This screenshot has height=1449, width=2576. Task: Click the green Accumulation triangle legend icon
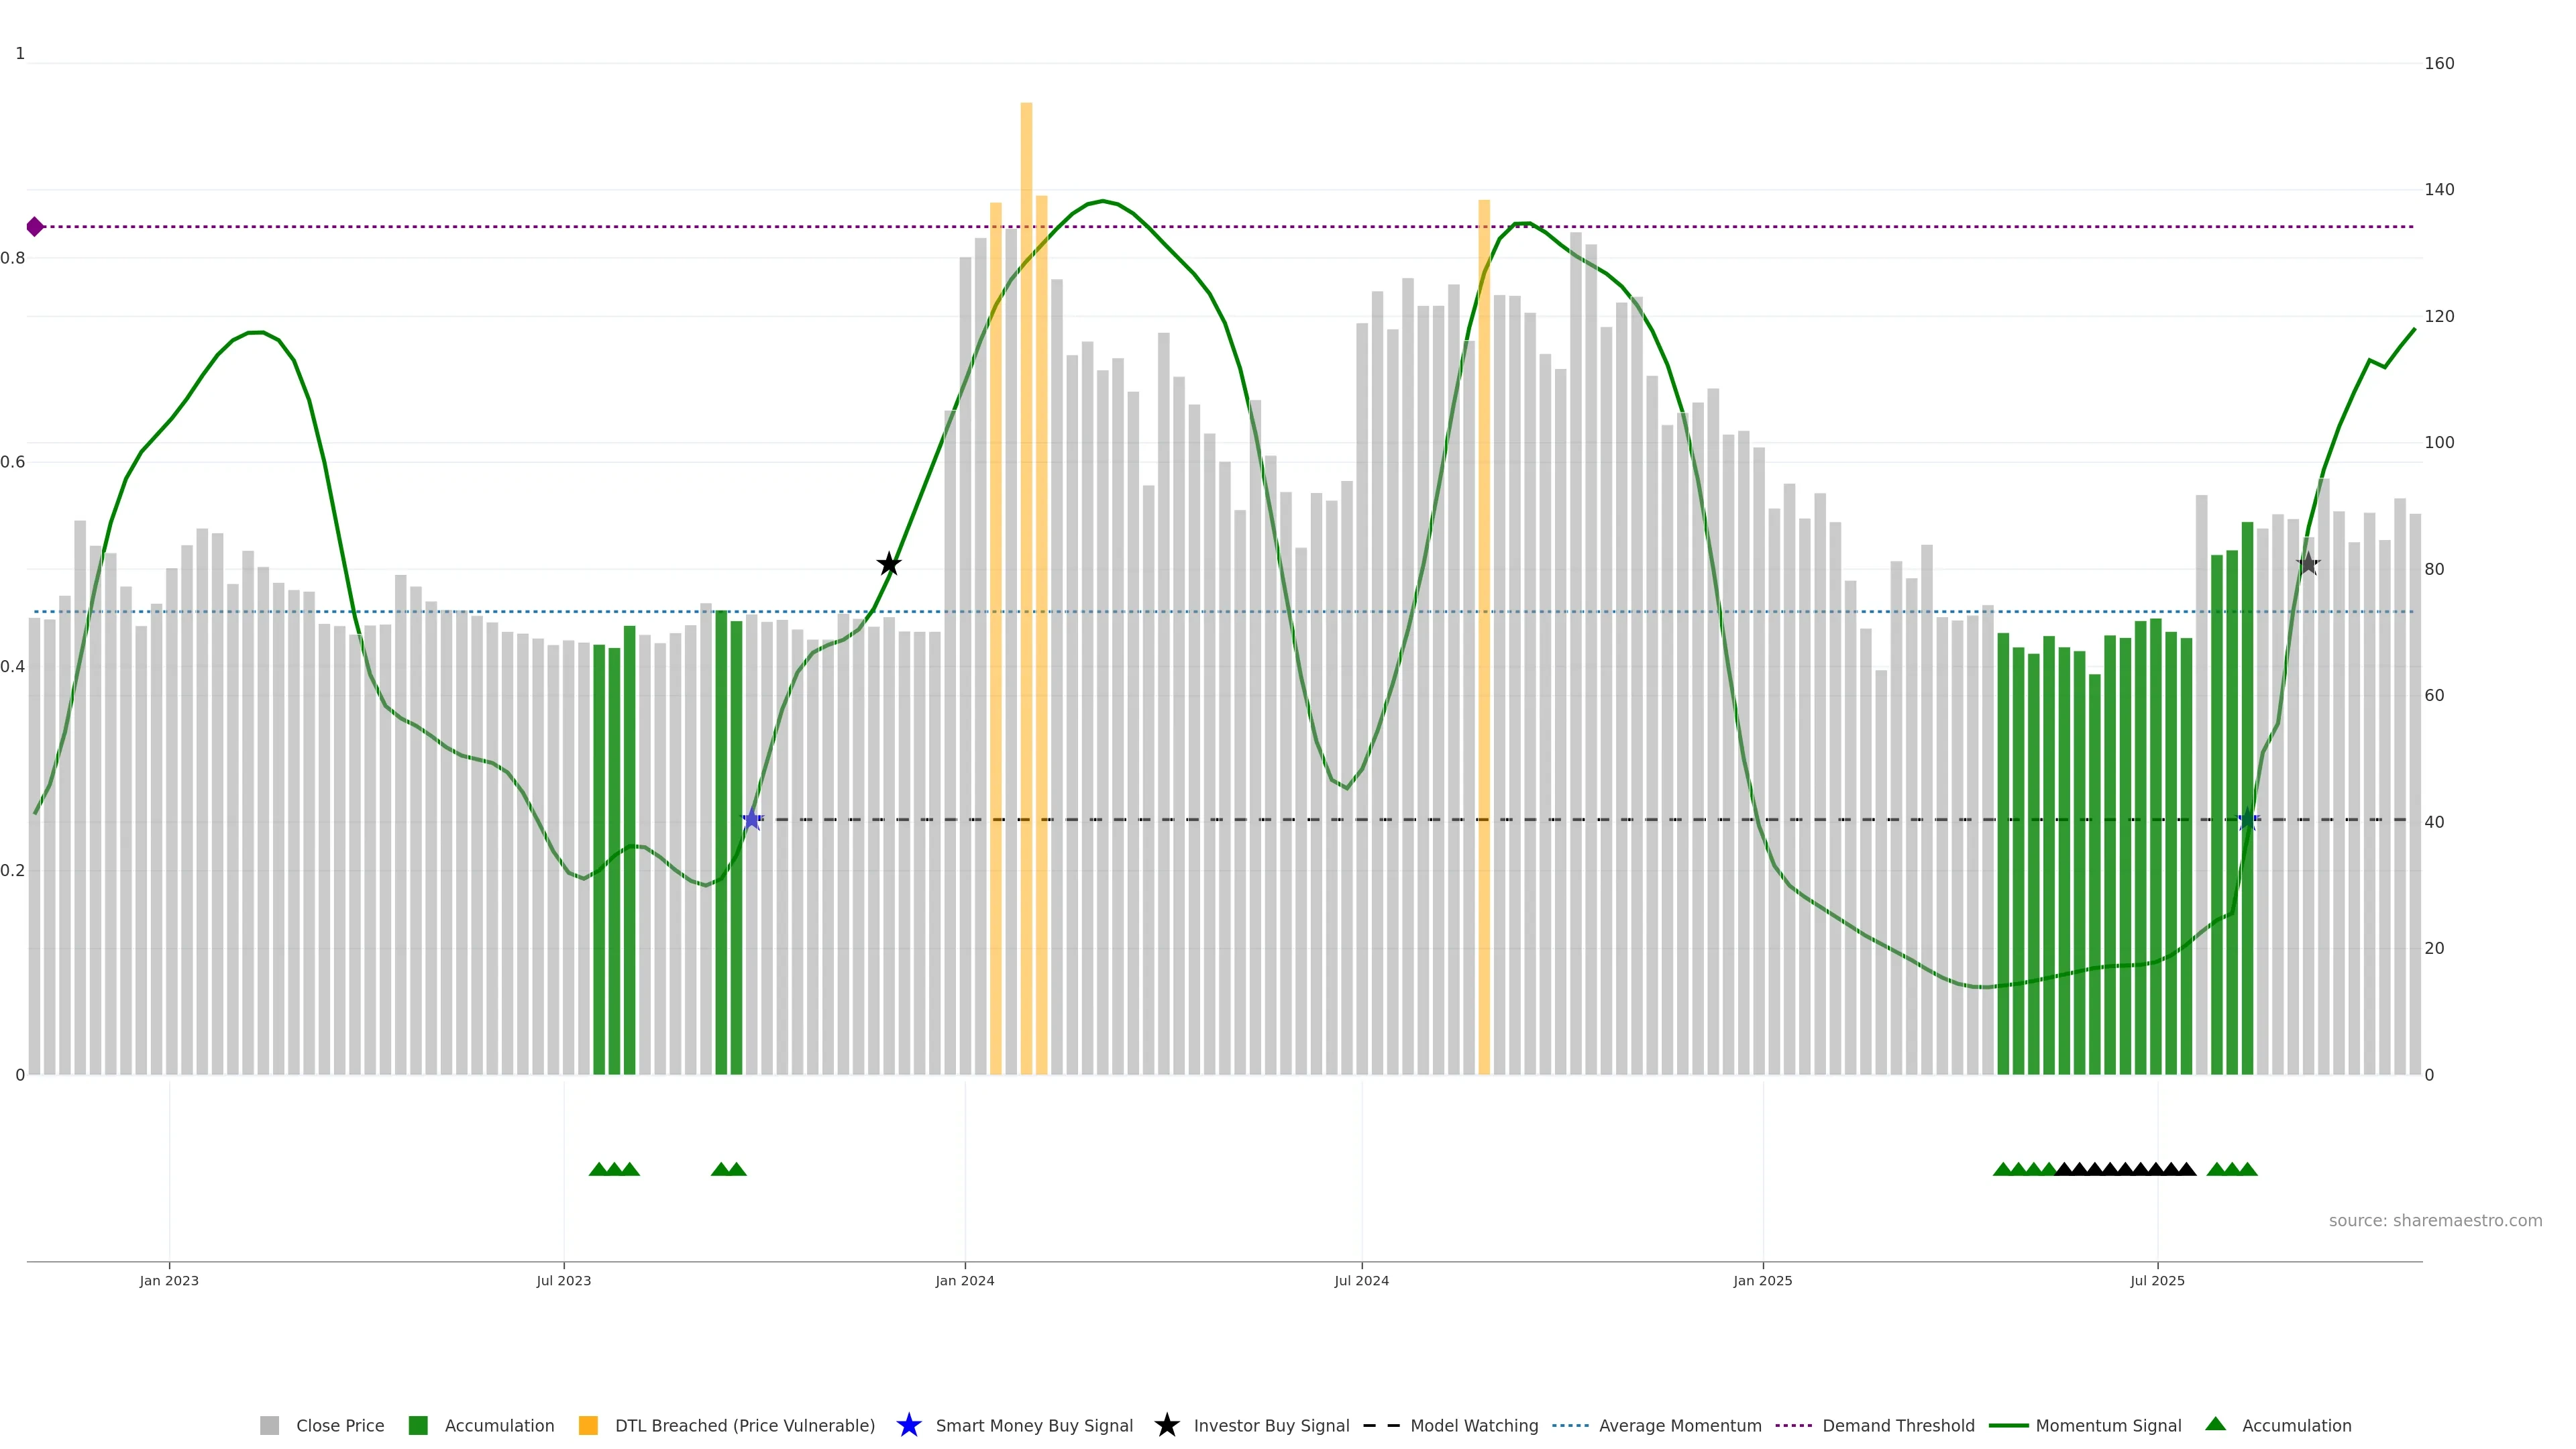[2215, 1424]
